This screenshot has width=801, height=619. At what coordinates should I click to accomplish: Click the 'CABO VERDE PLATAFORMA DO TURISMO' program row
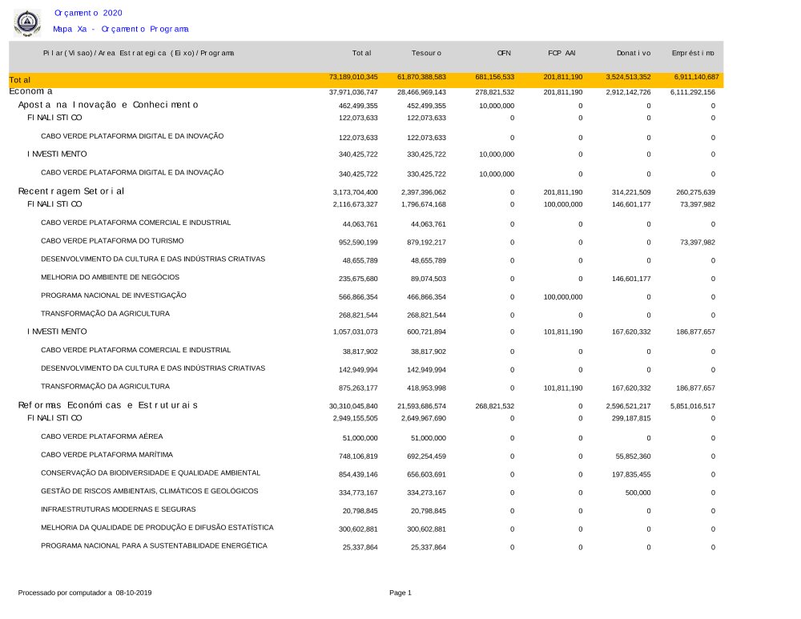112,240
